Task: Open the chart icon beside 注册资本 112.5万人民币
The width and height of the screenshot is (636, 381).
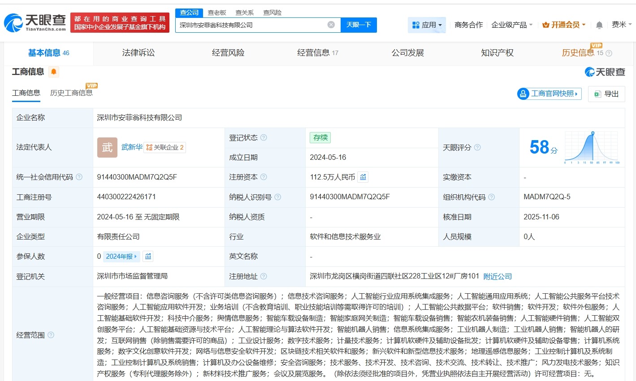Action: point(363,177)
